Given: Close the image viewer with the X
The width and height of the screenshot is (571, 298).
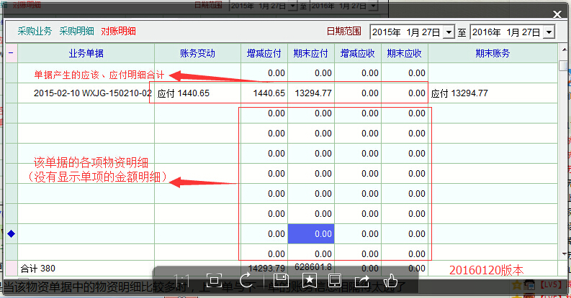Looking at the screenshot, I should click(556, 14).
